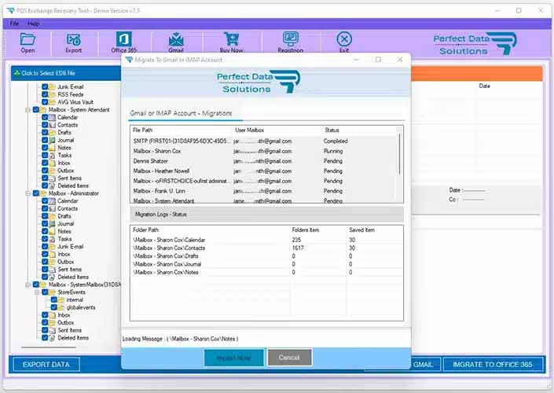Click the Folders Item column header
554x393 pixels.
[x=305, y=230]
